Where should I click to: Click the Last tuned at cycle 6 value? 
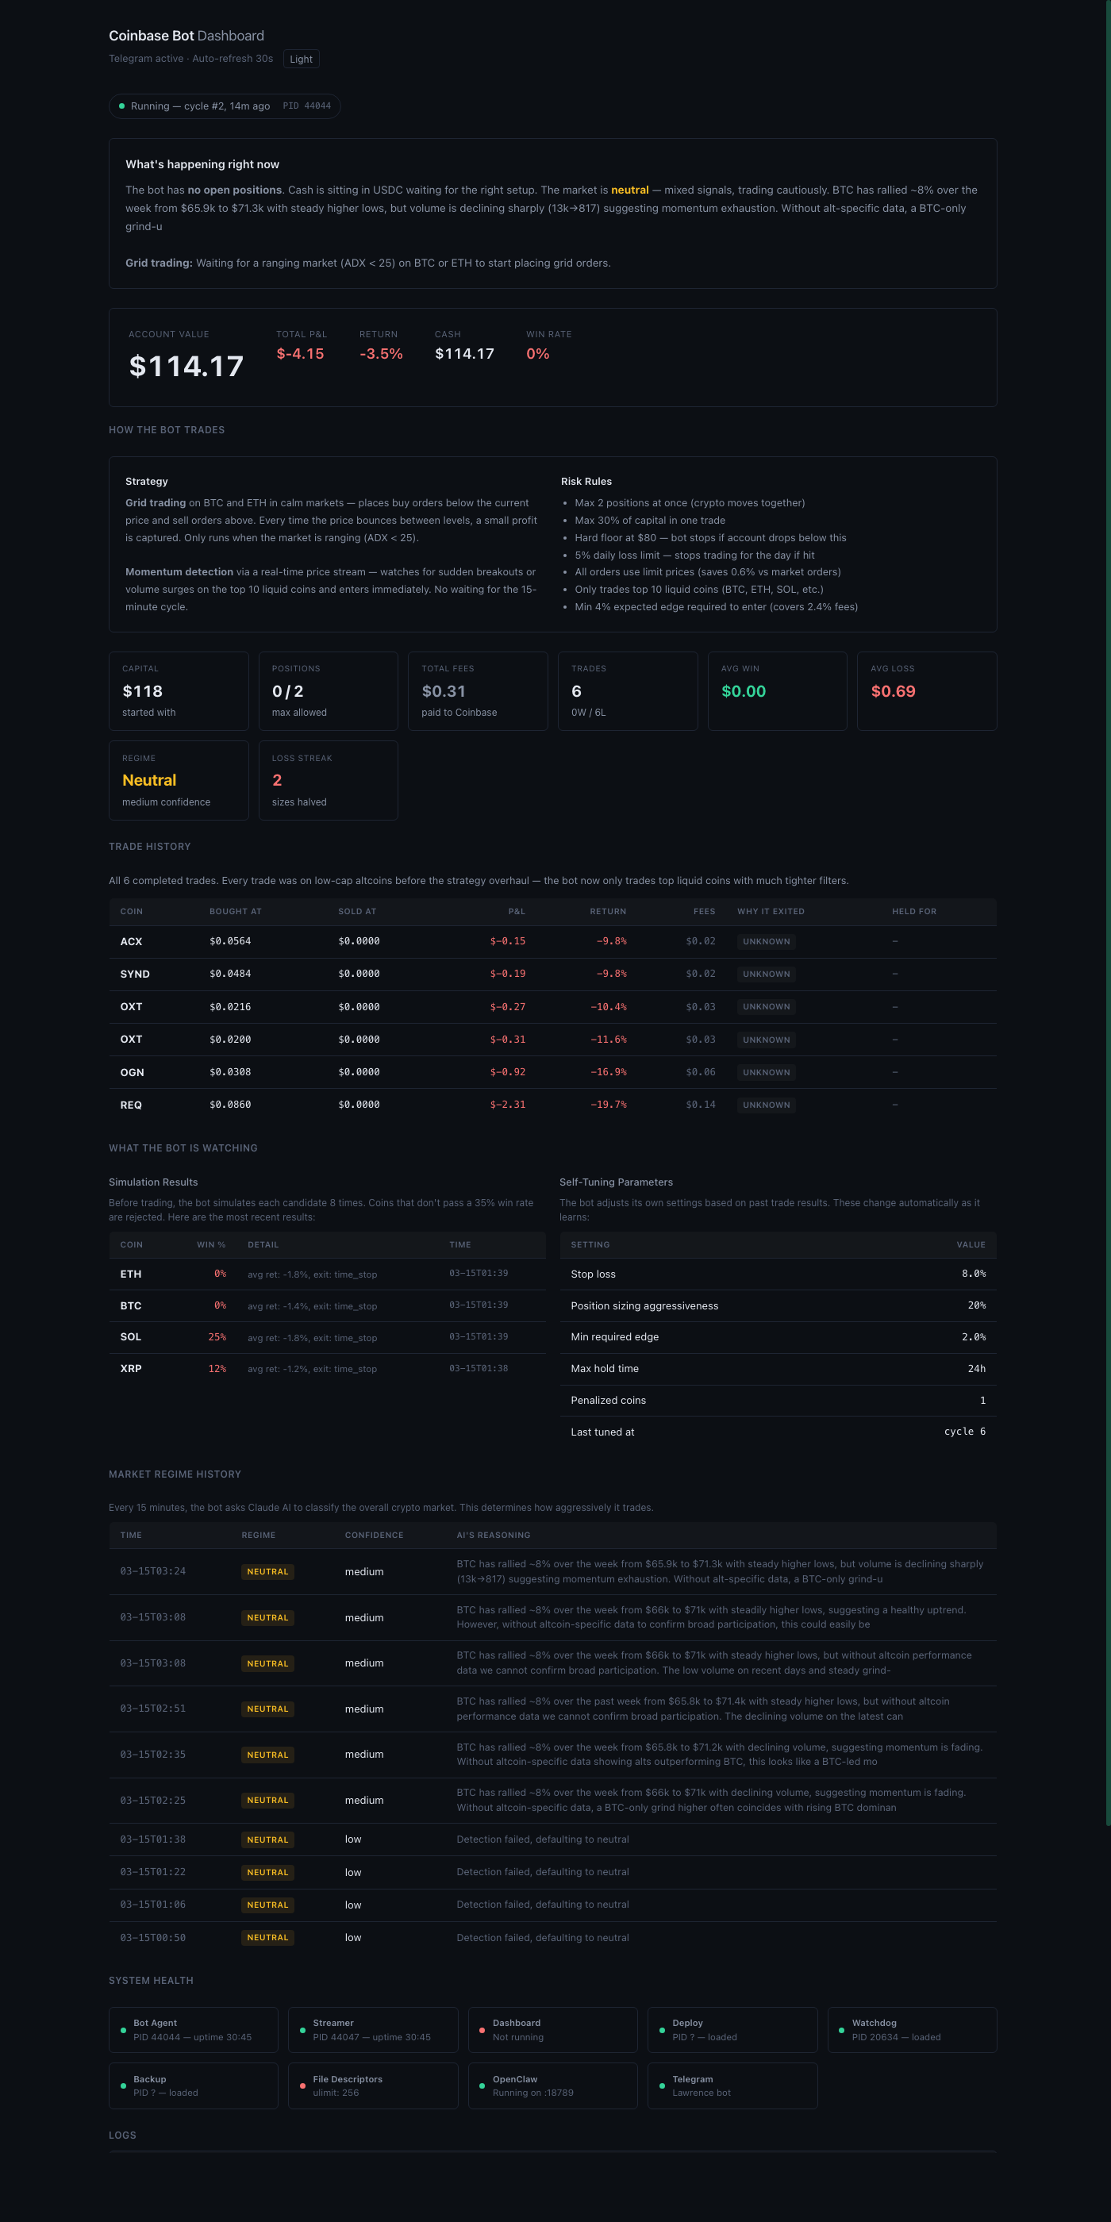point(964,1432)
